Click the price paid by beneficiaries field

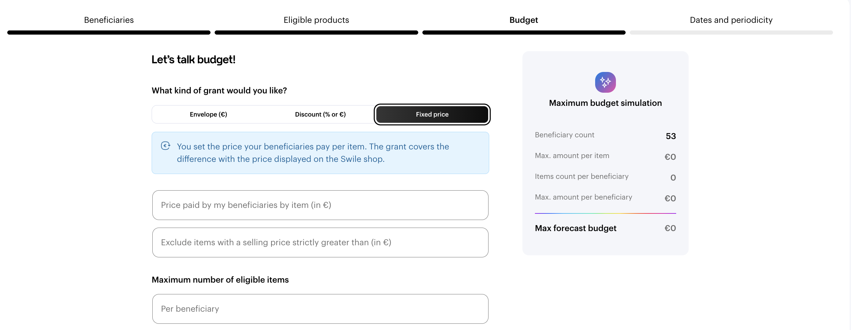point(320,205)
